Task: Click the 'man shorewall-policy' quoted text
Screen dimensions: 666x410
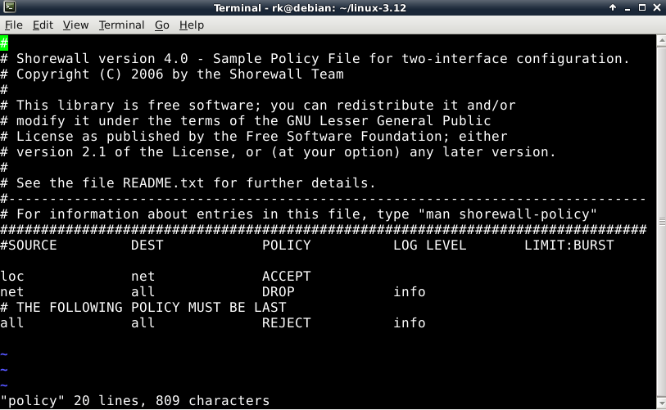Action: pos(508,214)
